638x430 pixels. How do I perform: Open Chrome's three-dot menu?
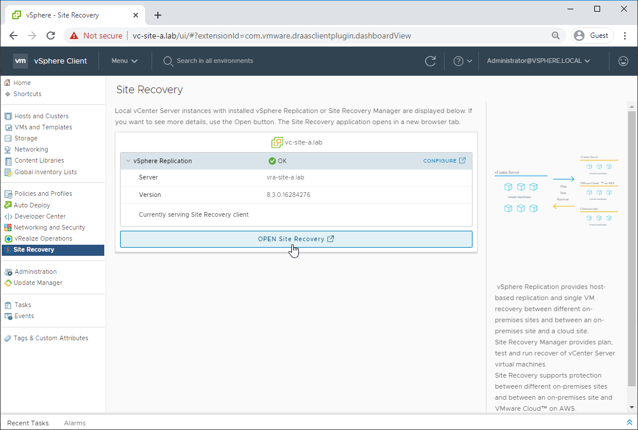tap(625, 36)
